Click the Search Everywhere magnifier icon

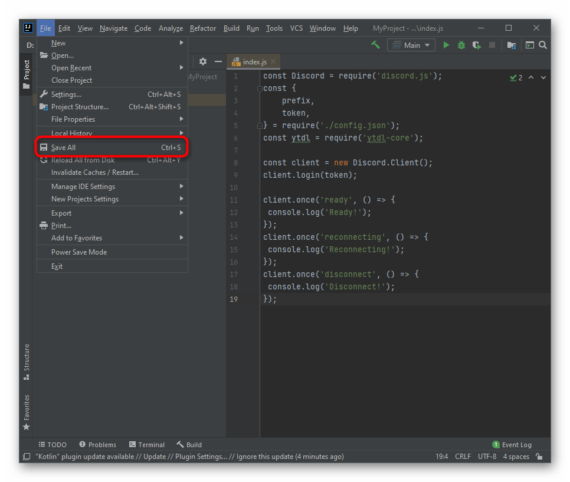coord(543,45)
